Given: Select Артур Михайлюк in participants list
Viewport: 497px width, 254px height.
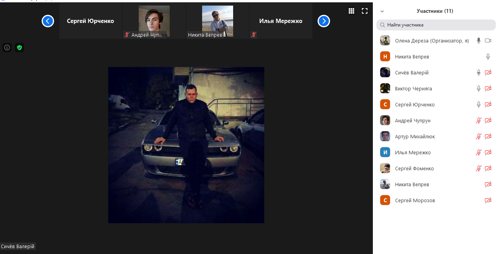Looking at the screenshot, I should [415, 136].
